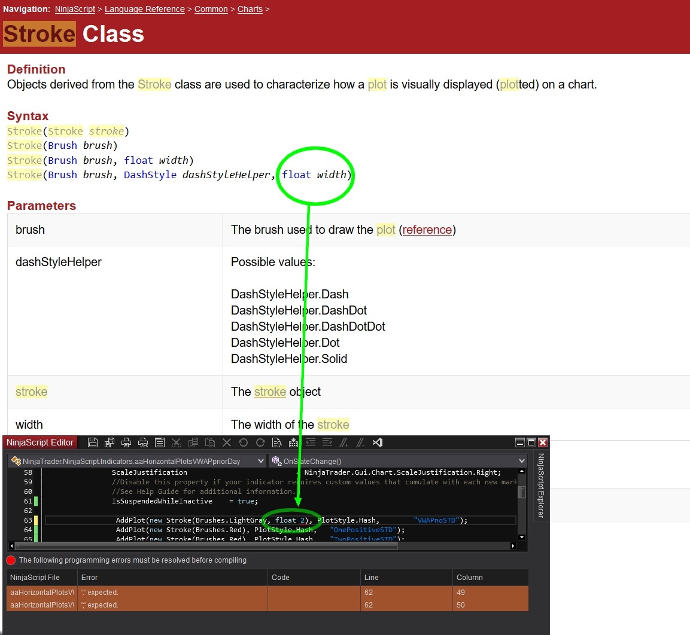This screenshot has width=690, height=635.
Task: Click the DashStyleHelper.Solid value text
Action: (289, 359)
